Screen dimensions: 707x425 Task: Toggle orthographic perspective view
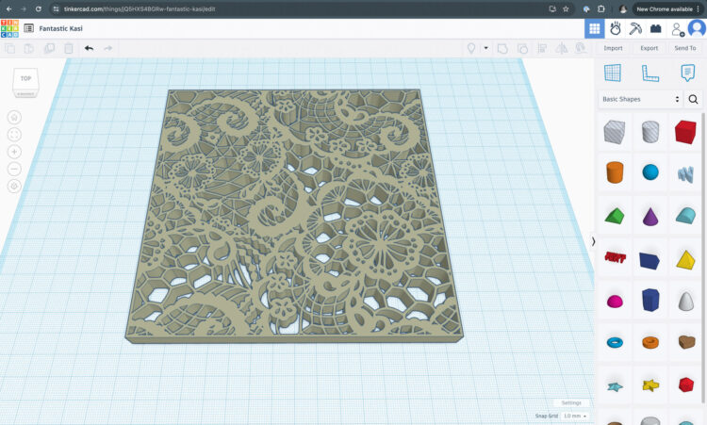(14, 186)
